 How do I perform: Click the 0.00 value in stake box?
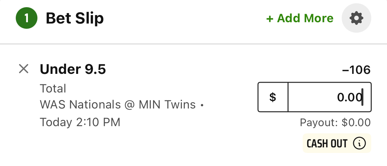349,97
